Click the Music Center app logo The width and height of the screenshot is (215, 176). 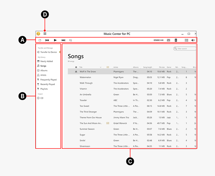click(x=38, y=34)
